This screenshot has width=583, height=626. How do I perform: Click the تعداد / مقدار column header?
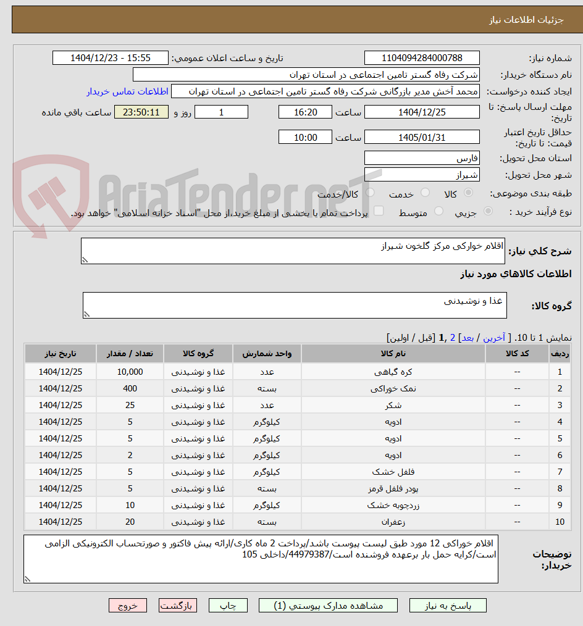pos(130,354)
